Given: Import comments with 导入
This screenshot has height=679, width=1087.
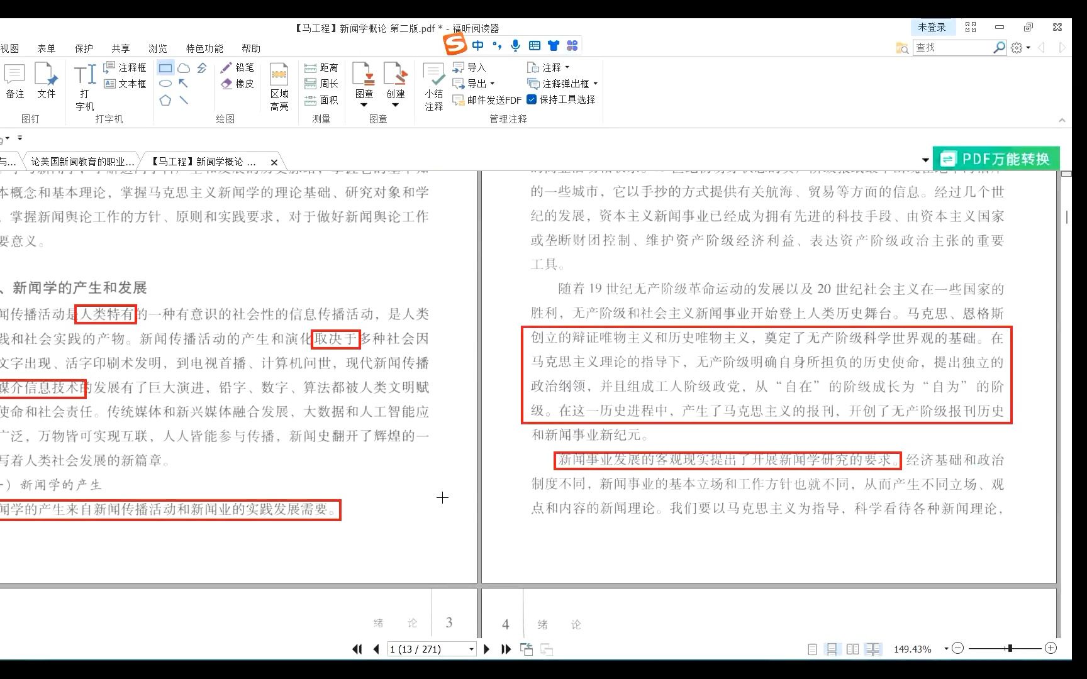Looking at the screenshot, I should (469, 67).
